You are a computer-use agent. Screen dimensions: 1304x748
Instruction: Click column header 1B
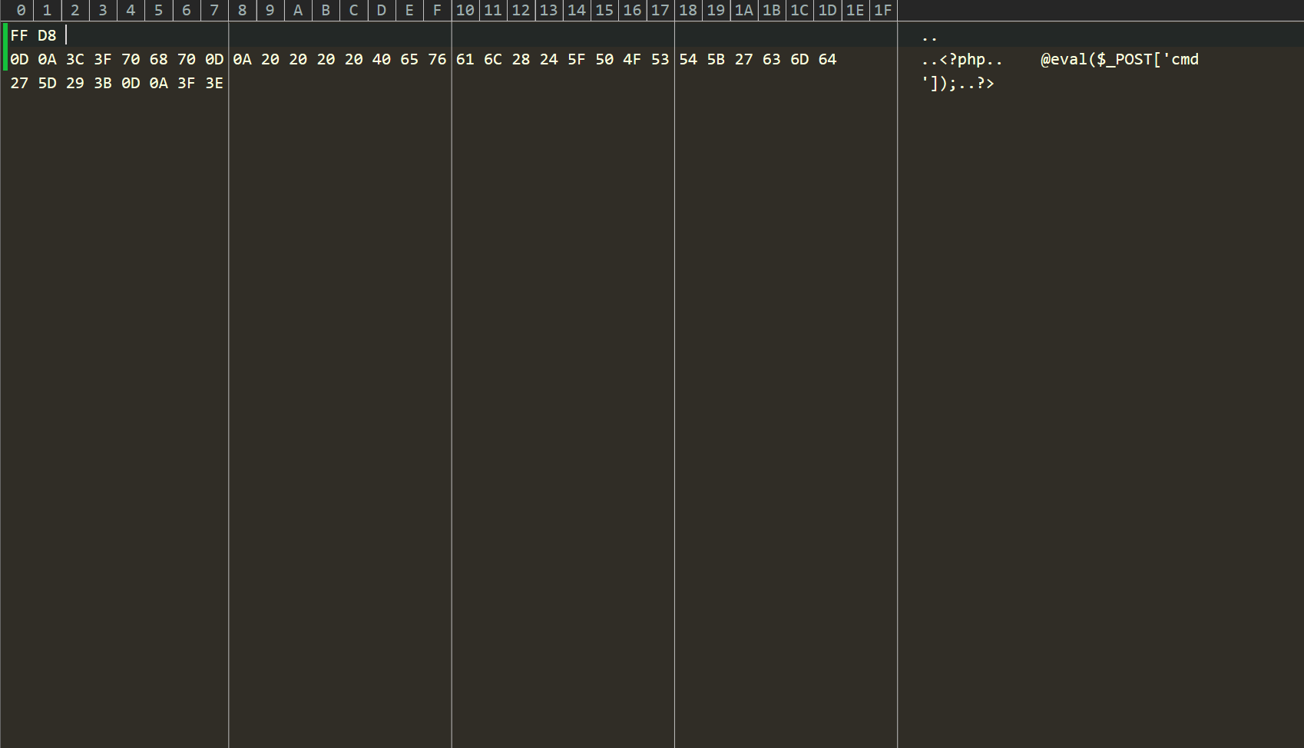772,10
